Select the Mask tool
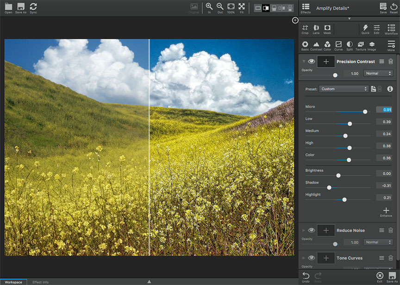The height and width of the screenshot is (285, 400). pyautogui.click(x=327, y=29)
